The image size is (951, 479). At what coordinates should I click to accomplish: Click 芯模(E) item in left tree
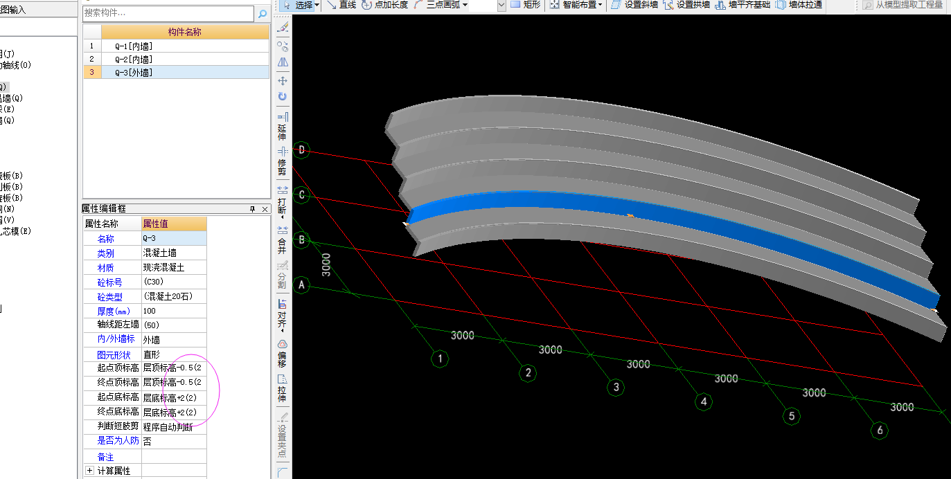(15, 231)
